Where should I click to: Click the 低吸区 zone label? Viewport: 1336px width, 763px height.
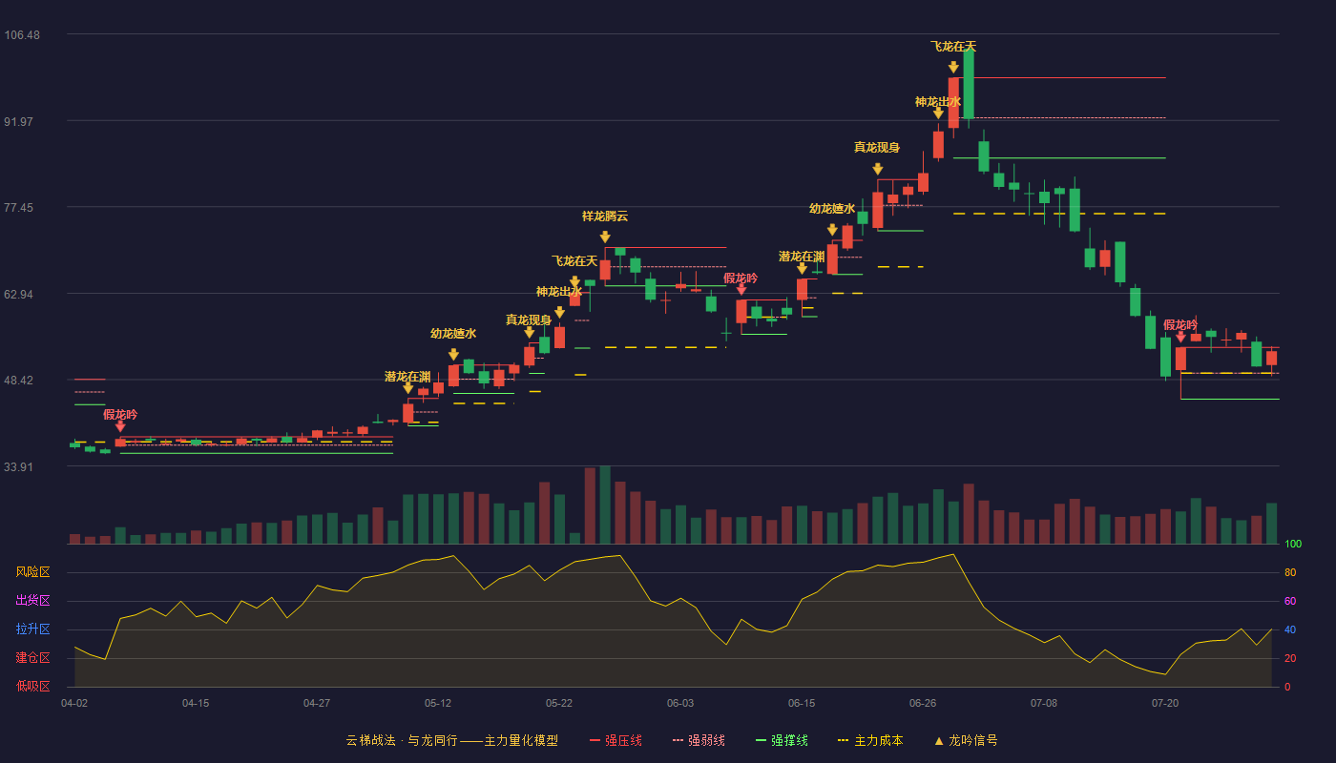pyautogui.click(x=33, y=686)
